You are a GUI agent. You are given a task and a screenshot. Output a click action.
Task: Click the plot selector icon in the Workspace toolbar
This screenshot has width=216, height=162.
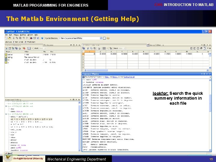pos(29,48)
